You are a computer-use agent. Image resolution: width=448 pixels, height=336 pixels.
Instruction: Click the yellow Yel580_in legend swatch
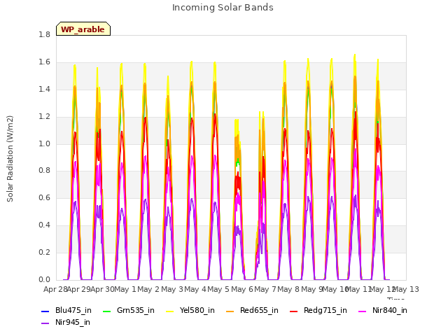point(170,311)
